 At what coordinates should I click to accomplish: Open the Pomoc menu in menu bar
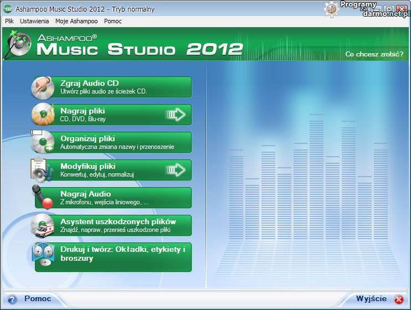(112, 21)
